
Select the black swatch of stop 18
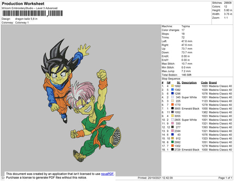coord(172,149)
